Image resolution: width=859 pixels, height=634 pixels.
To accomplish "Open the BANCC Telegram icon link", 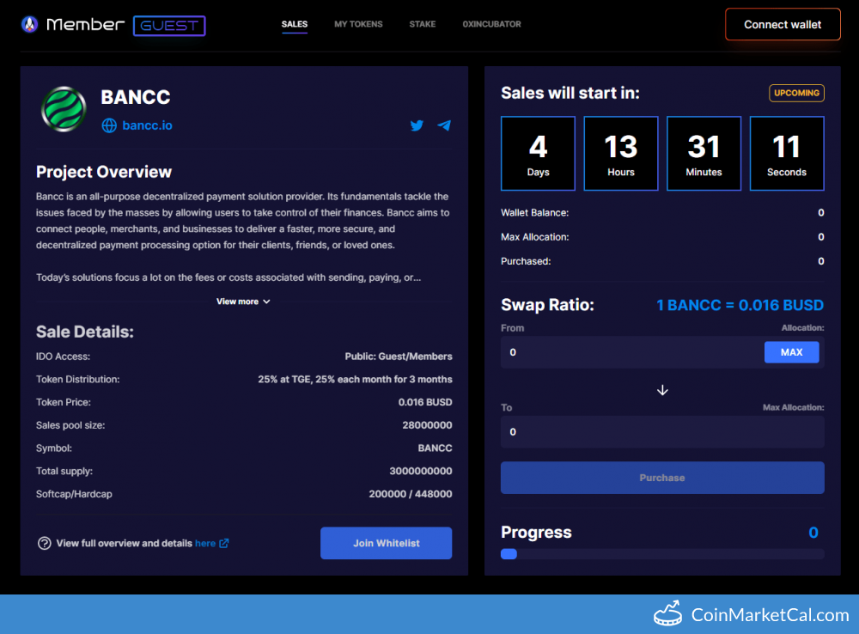I will [444, 125].
